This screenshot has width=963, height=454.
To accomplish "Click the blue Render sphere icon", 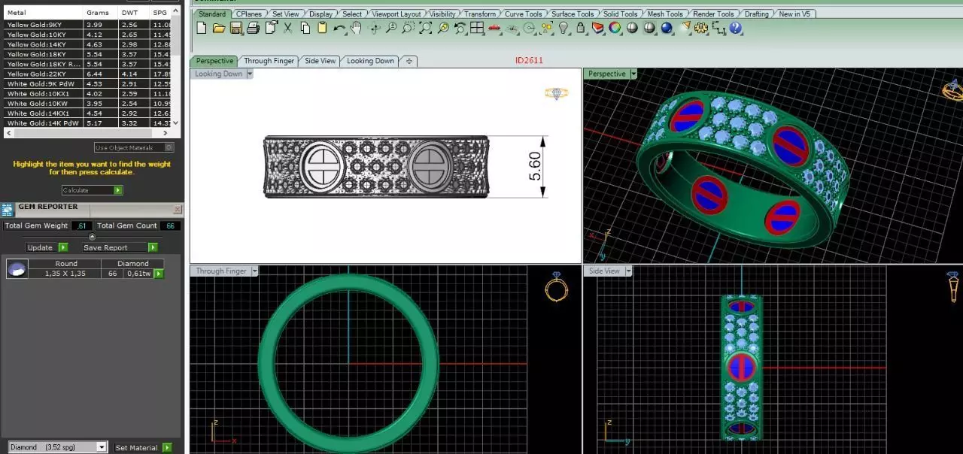I will (667, 28).
